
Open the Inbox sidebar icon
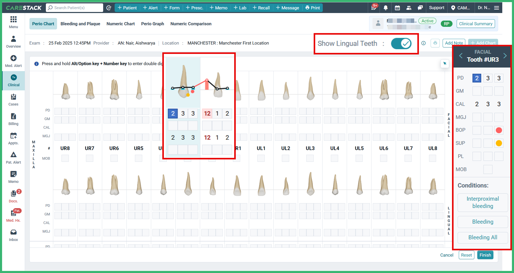13,235
